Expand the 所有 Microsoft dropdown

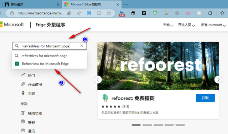(213, 25)
